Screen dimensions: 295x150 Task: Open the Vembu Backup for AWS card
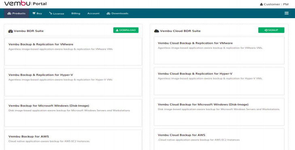pos(73,140)
